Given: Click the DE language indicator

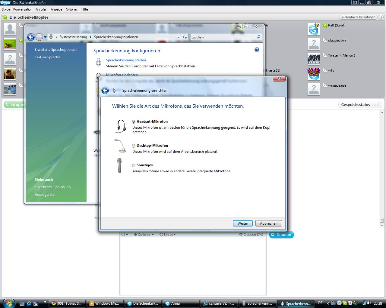Looking at the screenshot, I should (x=320, y=303).
